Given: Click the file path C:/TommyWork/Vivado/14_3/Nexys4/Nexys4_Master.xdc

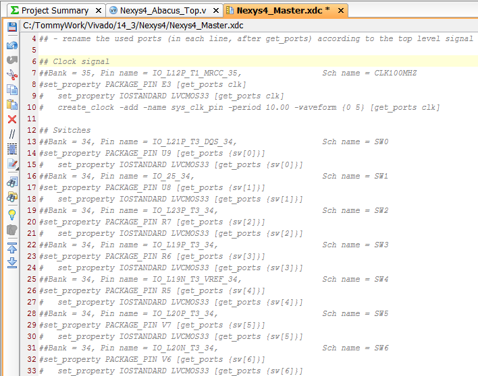Looking at the screenshot, I should point(133,25).
